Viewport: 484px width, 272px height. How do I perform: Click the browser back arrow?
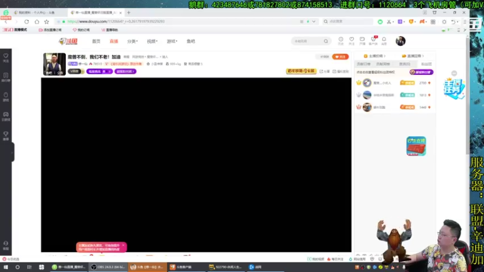click(6, 22)
